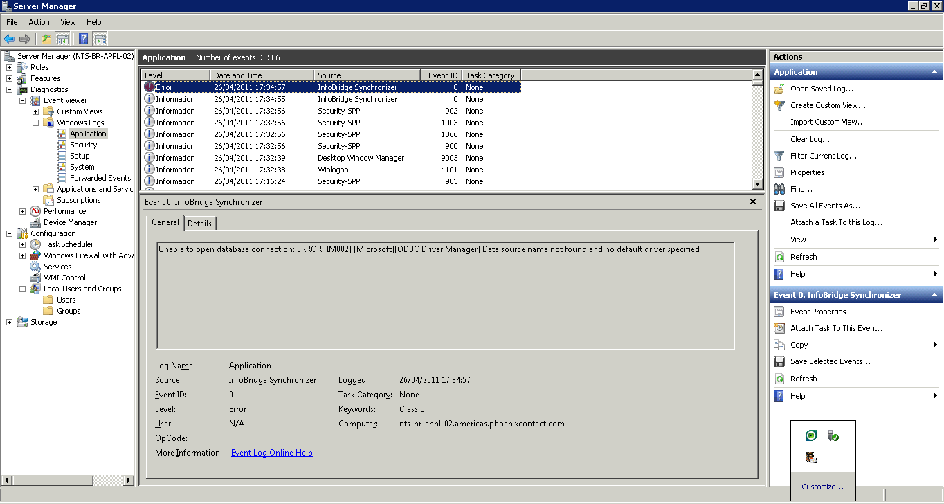944x504 pixels.
Task: Collapse the Windows Logs node
Action: coord(36,123)
